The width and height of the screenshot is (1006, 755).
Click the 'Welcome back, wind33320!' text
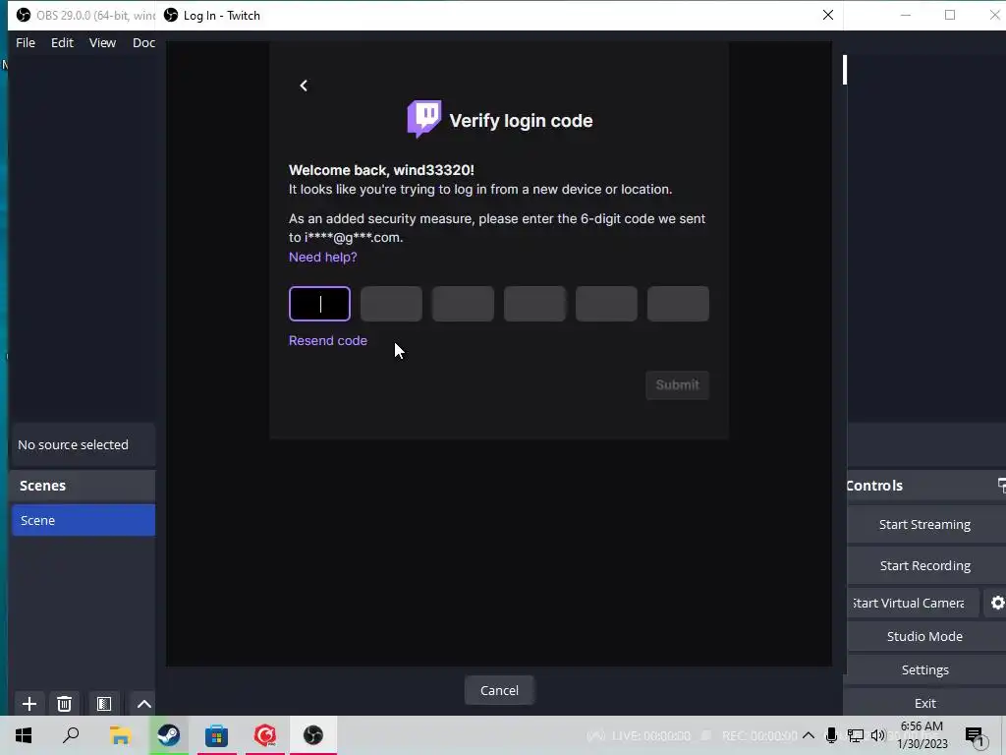tap(381, 170)
